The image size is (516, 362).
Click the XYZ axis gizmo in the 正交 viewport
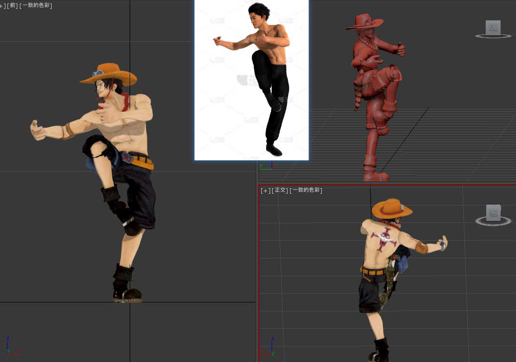(272, 346)
